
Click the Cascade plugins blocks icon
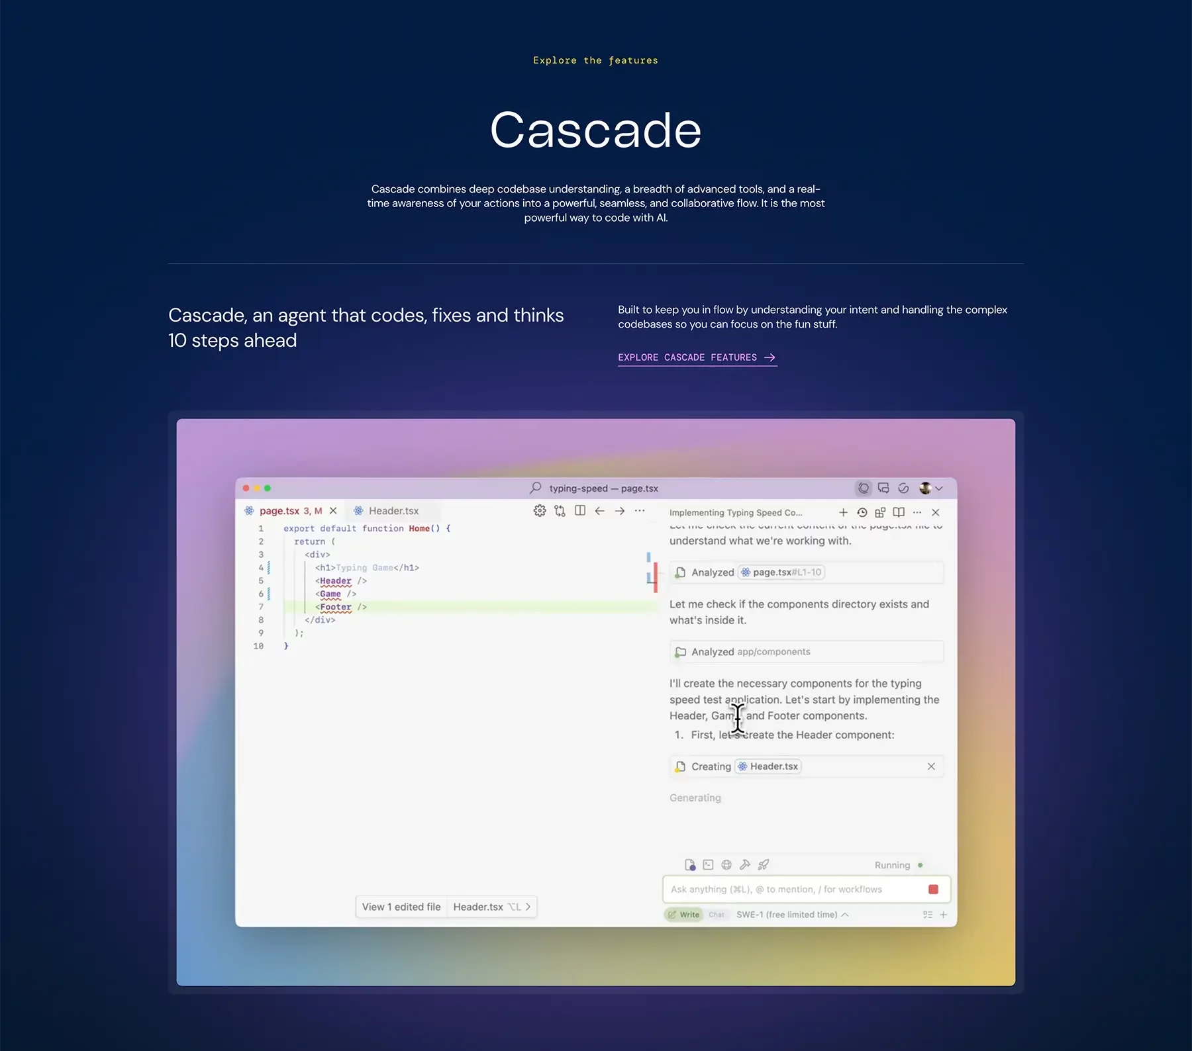(x=880, y=512)
